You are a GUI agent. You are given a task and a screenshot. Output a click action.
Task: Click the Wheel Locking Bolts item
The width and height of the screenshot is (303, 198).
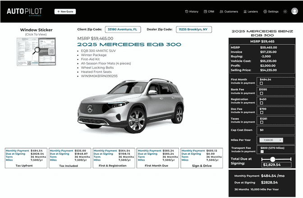[x=97, y=67]
